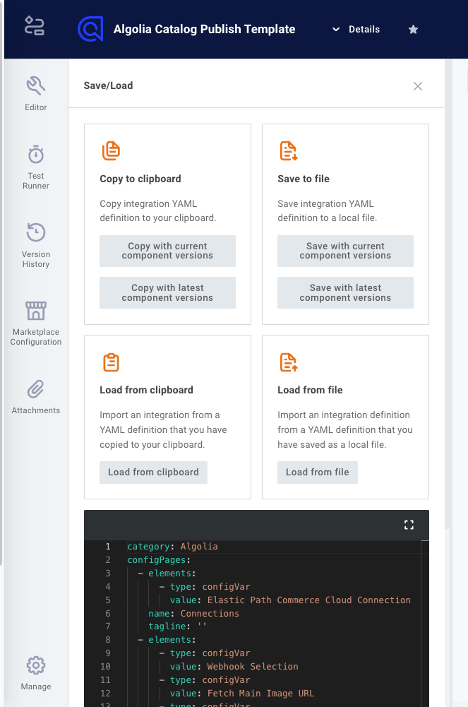The width and height of the screenshot is (468, 707).
Task: Click the Load from file heading text
Action: pos(311,390)
